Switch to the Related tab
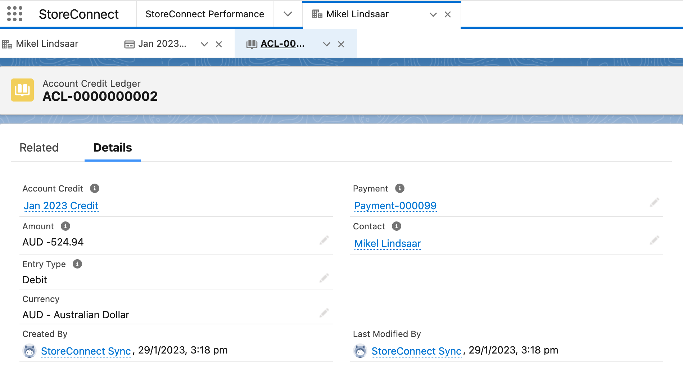 (x=39, y=148)
